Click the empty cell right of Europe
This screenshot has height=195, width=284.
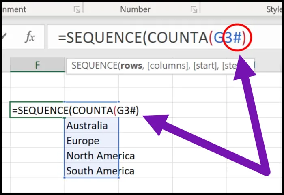click(x=146, y=141)
